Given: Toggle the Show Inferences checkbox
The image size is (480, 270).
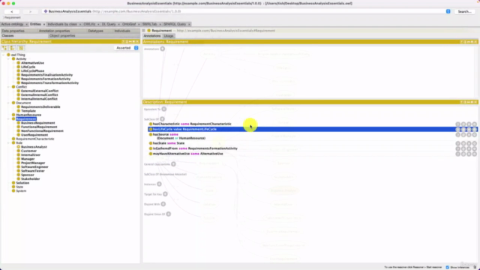Looking at the screenshot, I should (448, 267).
